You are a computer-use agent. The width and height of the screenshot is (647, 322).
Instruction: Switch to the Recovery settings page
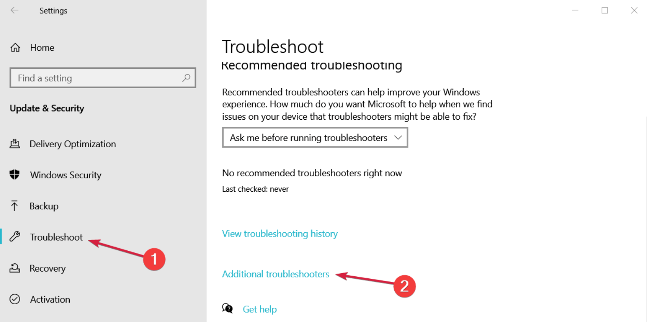click(48, 268)
